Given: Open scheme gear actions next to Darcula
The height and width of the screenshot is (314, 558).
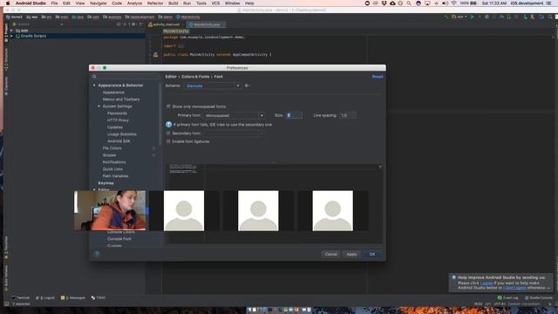Looking at the screenshot, I should pos(247,85).
